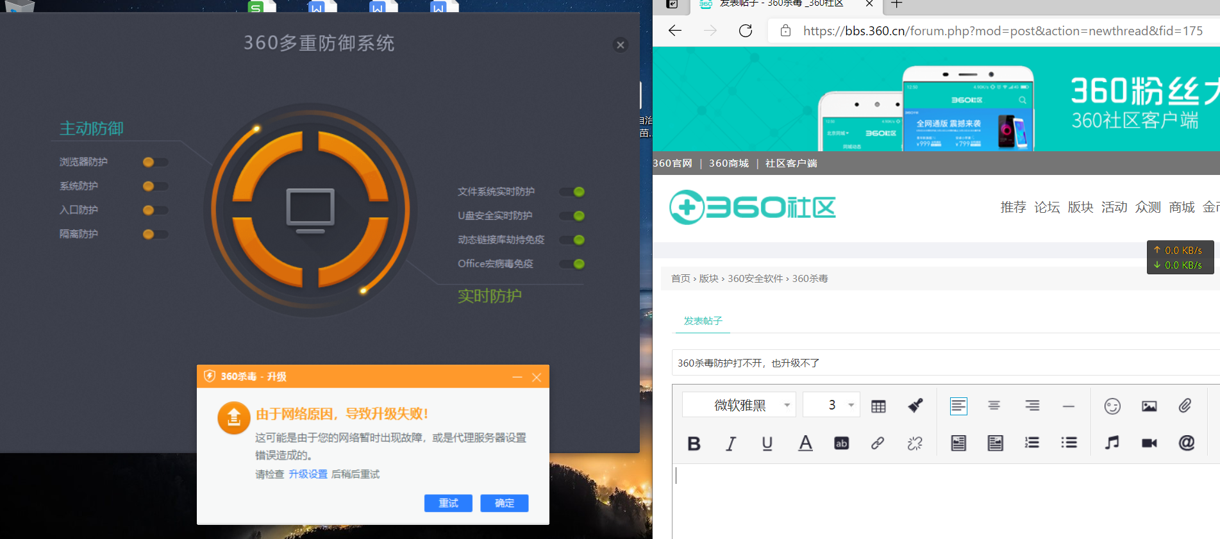
Task: Open the font color A tool
Action: (805, 443)
